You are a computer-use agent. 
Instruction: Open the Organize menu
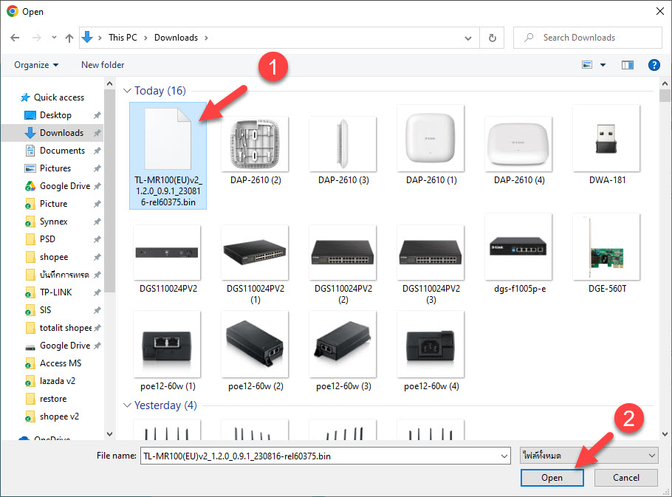point(36,65)
